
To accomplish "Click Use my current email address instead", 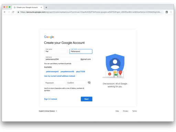I will [59, 76].
